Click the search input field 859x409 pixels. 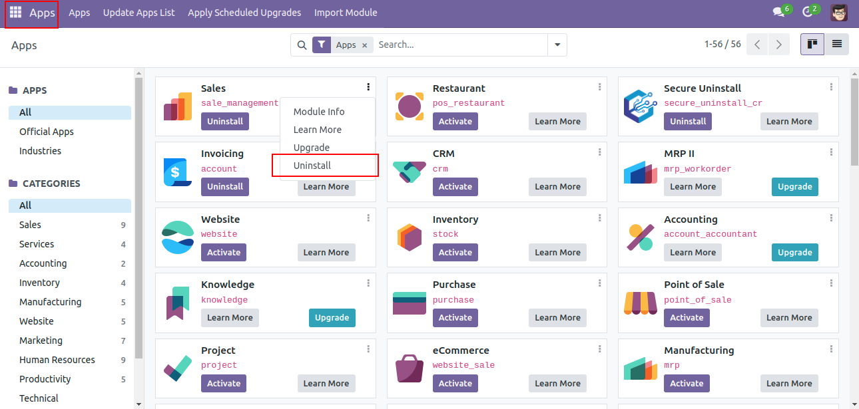[x=461, y=45]
